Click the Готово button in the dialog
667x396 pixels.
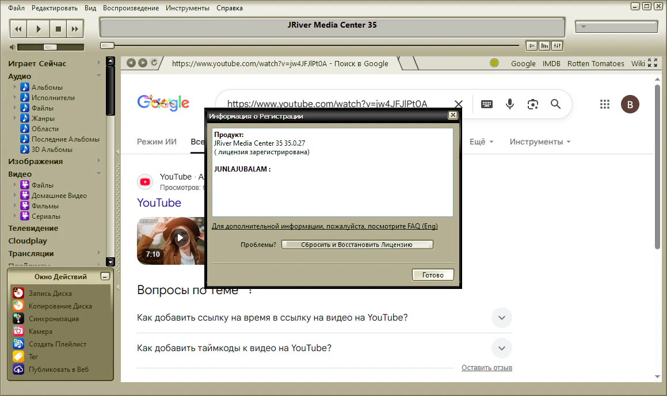point(433,275)
